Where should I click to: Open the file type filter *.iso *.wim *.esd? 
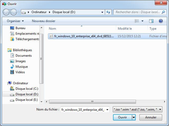click(x=137, y=109)
